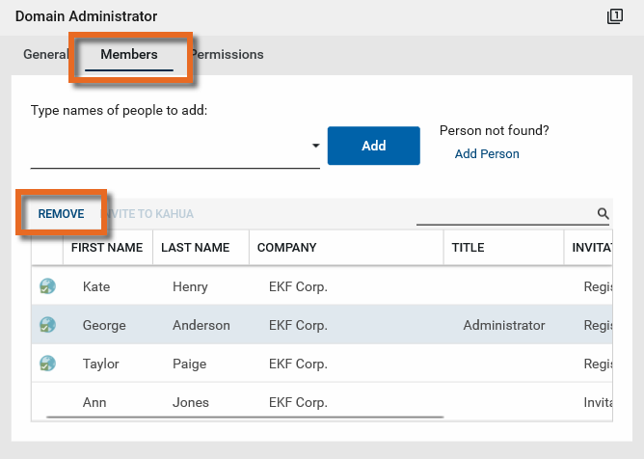Switch to the General tab
This screenshot has height=459, width=644.
[x=44, y=55]
